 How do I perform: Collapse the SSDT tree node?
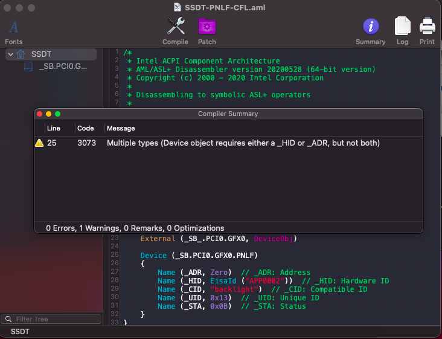(x=10, y=54)
